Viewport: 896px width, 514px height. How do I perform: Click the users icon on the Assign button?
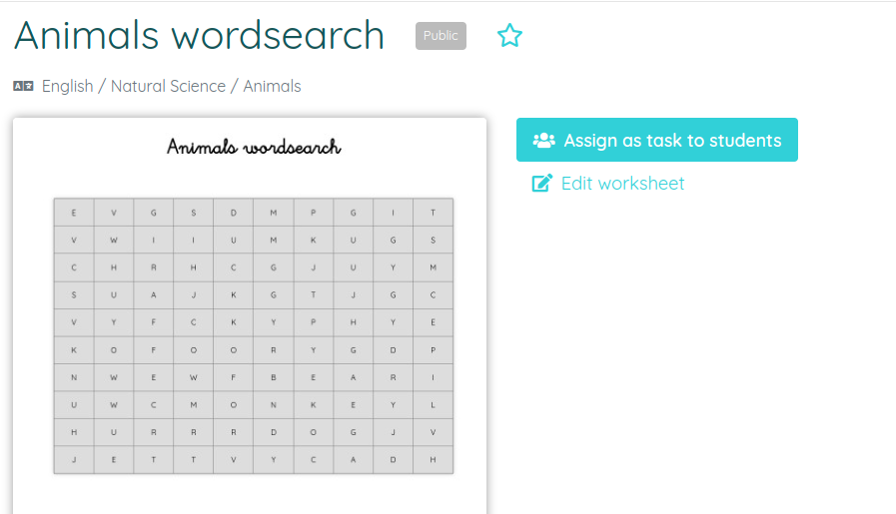tap(543, 141)
